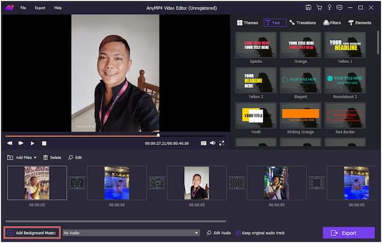Mute the preview volume speaker icon
Screen dimensions: 382x243
[213, 143]
